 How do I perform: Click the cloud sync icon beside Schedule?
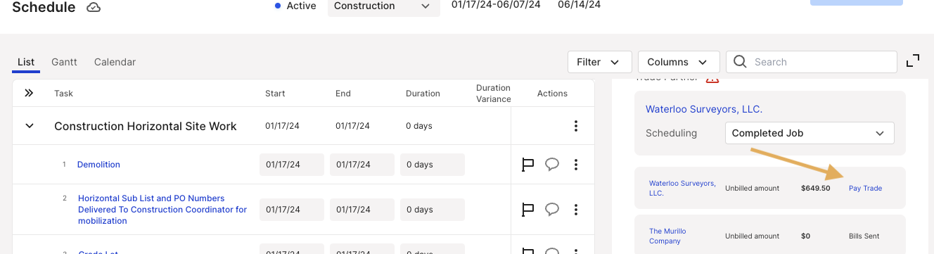(x=94, y=8)
